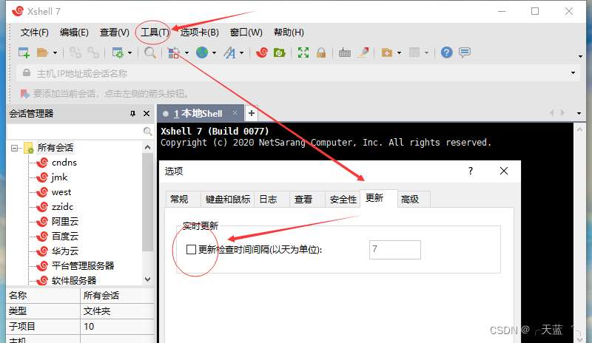The width and height of the screenshot is (592, 343).
Task: Click the chat feedback bubble icon
Action: 465,52
